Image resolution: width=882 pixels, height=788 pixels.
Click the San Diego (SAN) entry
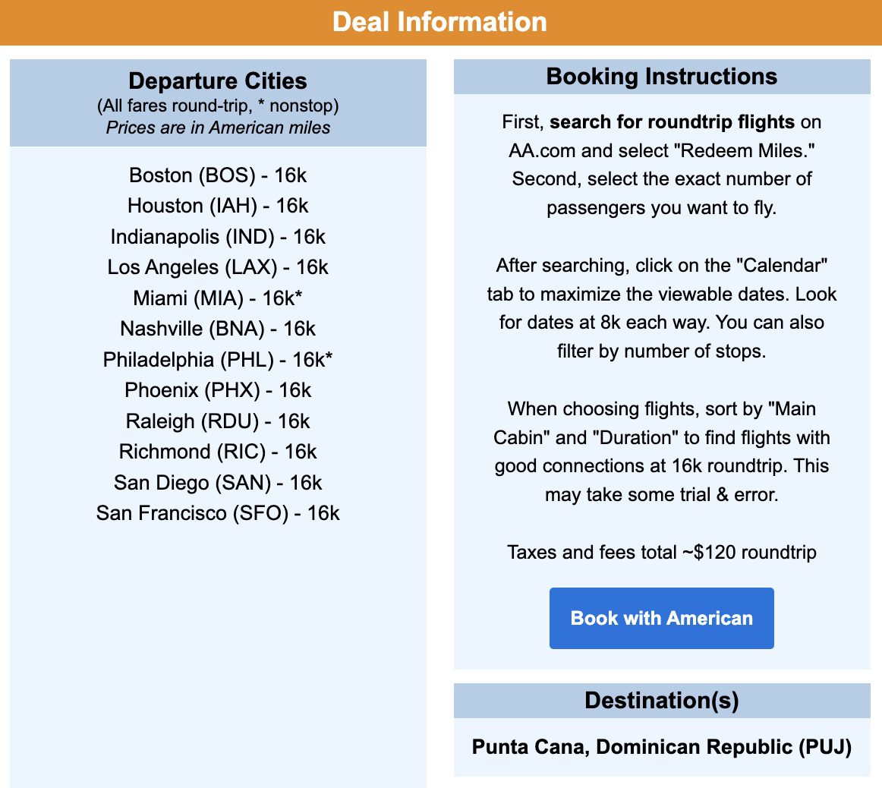tap(217, 483)
